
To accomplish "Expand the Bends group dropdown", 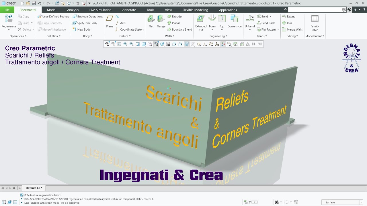I will coord(262,36).
